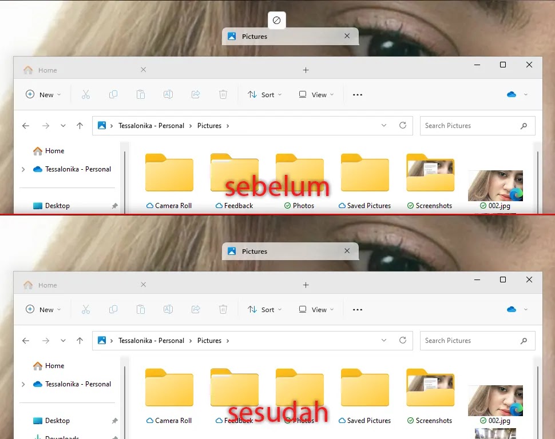
Task: Click Delete trash icon in upper window
Action: (223, 94)
